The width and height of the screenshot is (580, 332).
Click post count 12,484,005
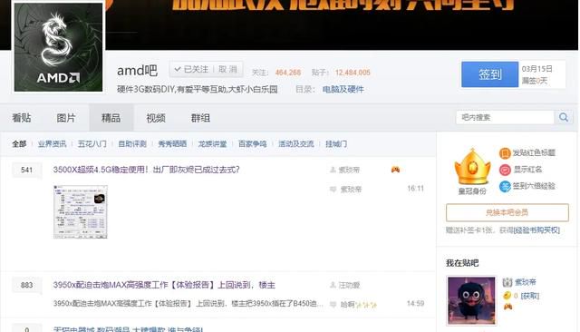coord(353,73)
